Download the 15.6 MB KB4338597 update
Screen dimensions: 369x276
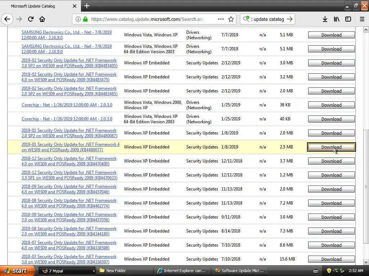[x=332, y=259]
